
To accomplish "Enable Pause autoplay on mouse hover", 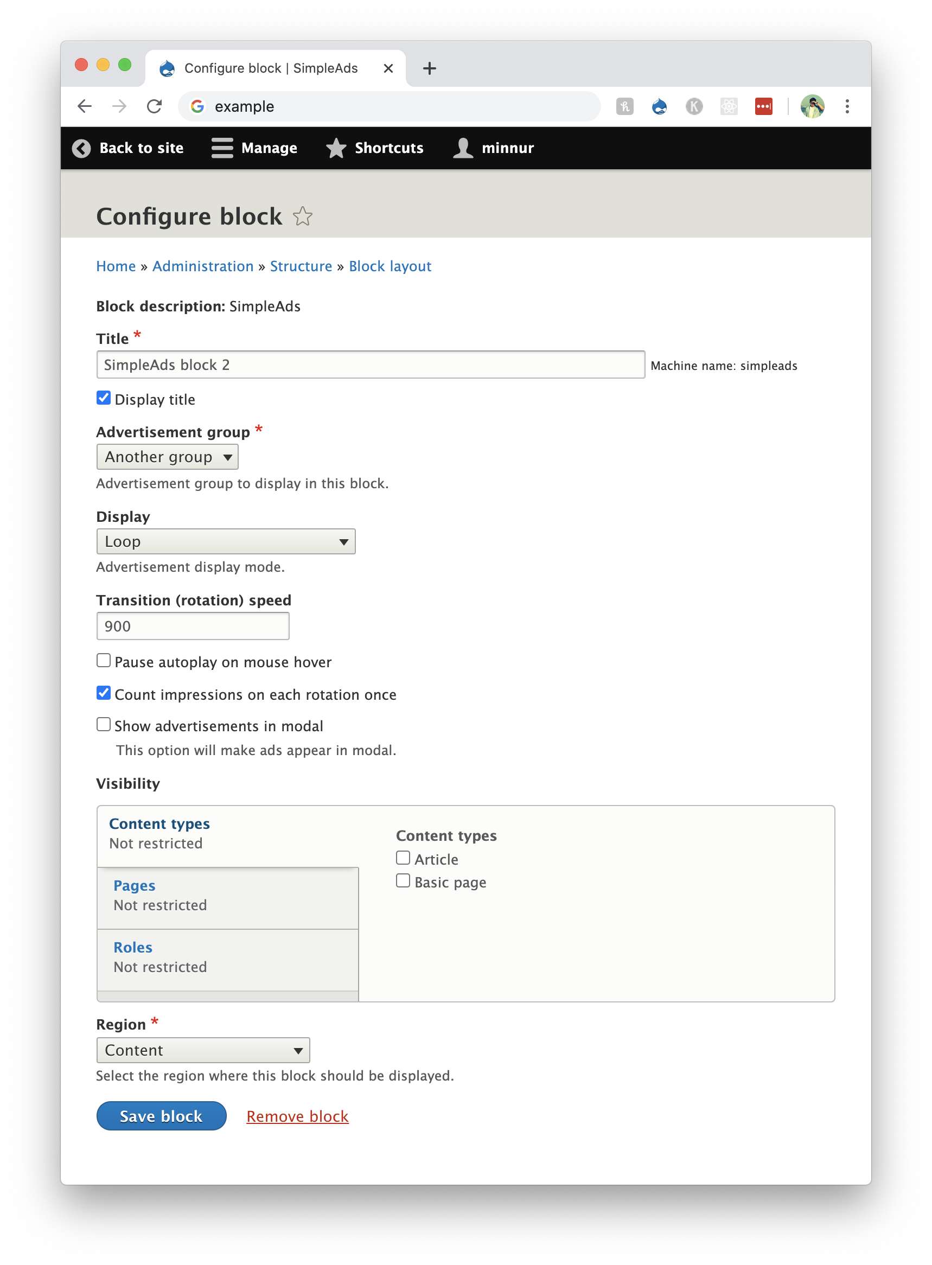I will point(104,660).
